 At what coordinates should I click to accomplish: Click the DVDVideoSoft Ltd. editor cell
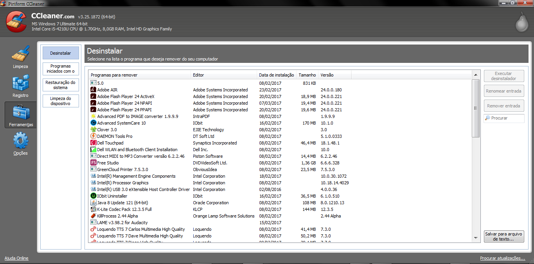pos(210,163)
